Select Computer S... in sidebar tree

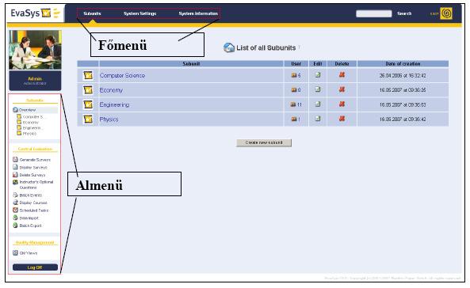tap(33, 117)
